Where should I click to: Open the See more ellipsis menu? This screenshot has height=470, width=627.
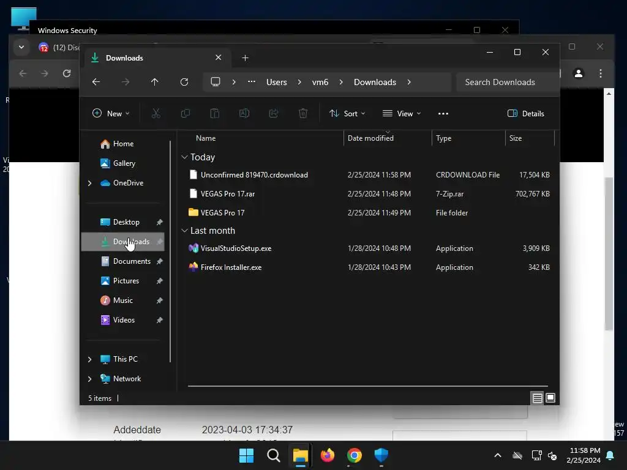pyautogui.click(x=443, y=113)
